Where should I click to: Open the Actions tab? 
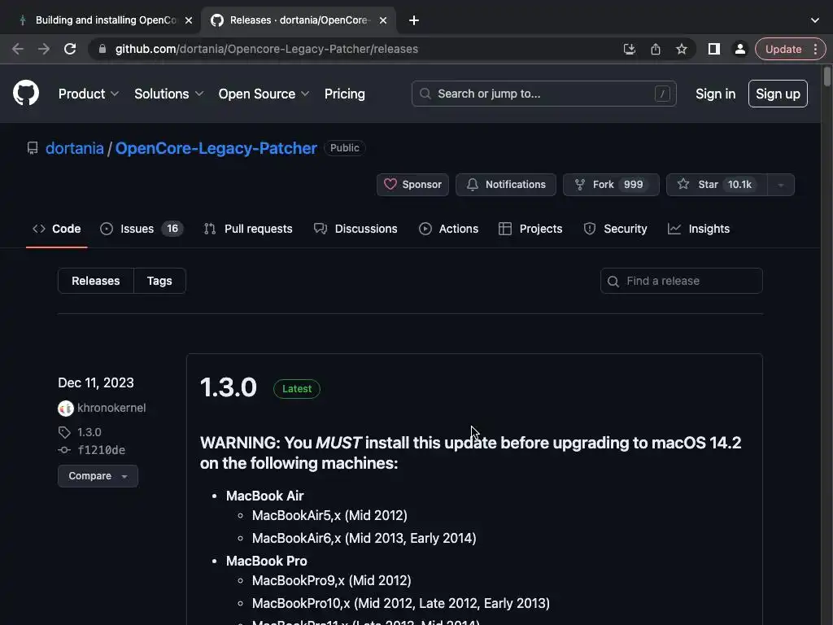coord(448,229)
